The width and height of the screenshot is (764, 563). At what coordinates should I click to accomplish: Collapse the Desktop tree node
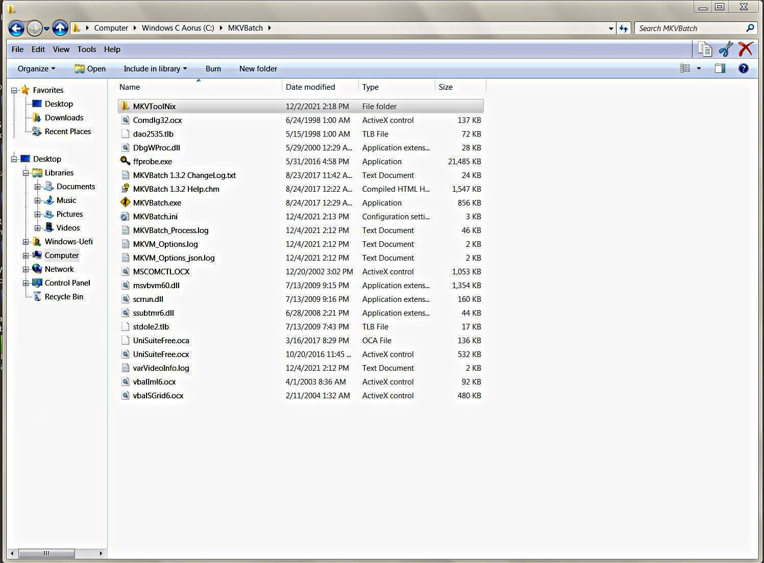14,159
